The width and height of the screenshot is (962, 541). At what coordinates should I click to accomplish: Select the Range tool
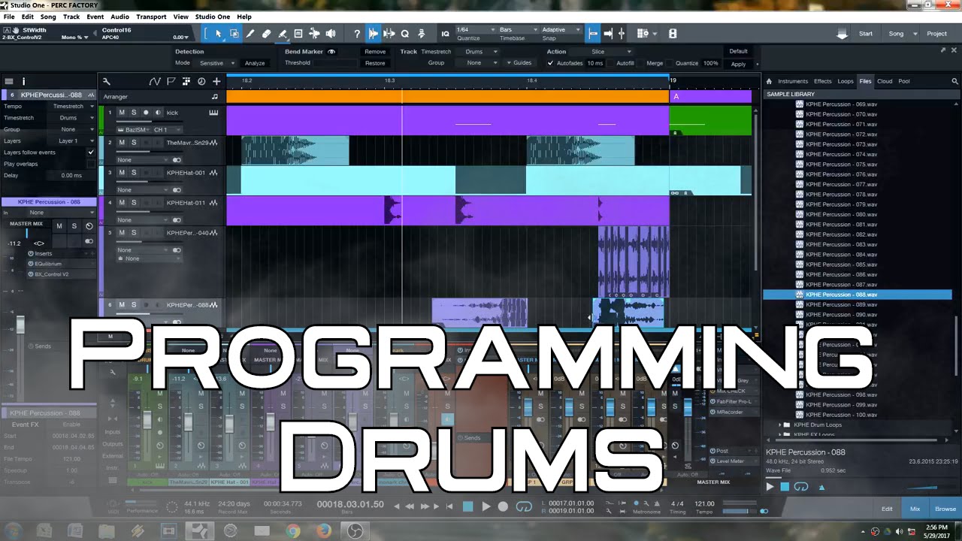tap(234, 34)
